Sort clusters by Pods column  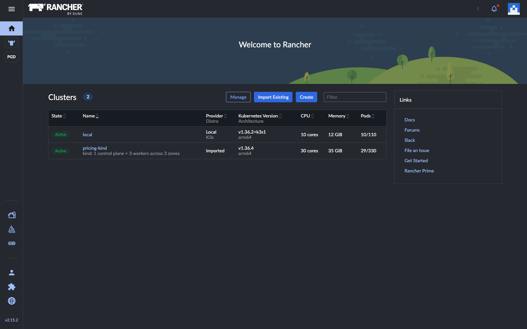point(368,116)
